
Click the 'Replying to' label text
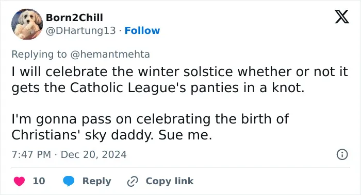(x=39, y=55)
